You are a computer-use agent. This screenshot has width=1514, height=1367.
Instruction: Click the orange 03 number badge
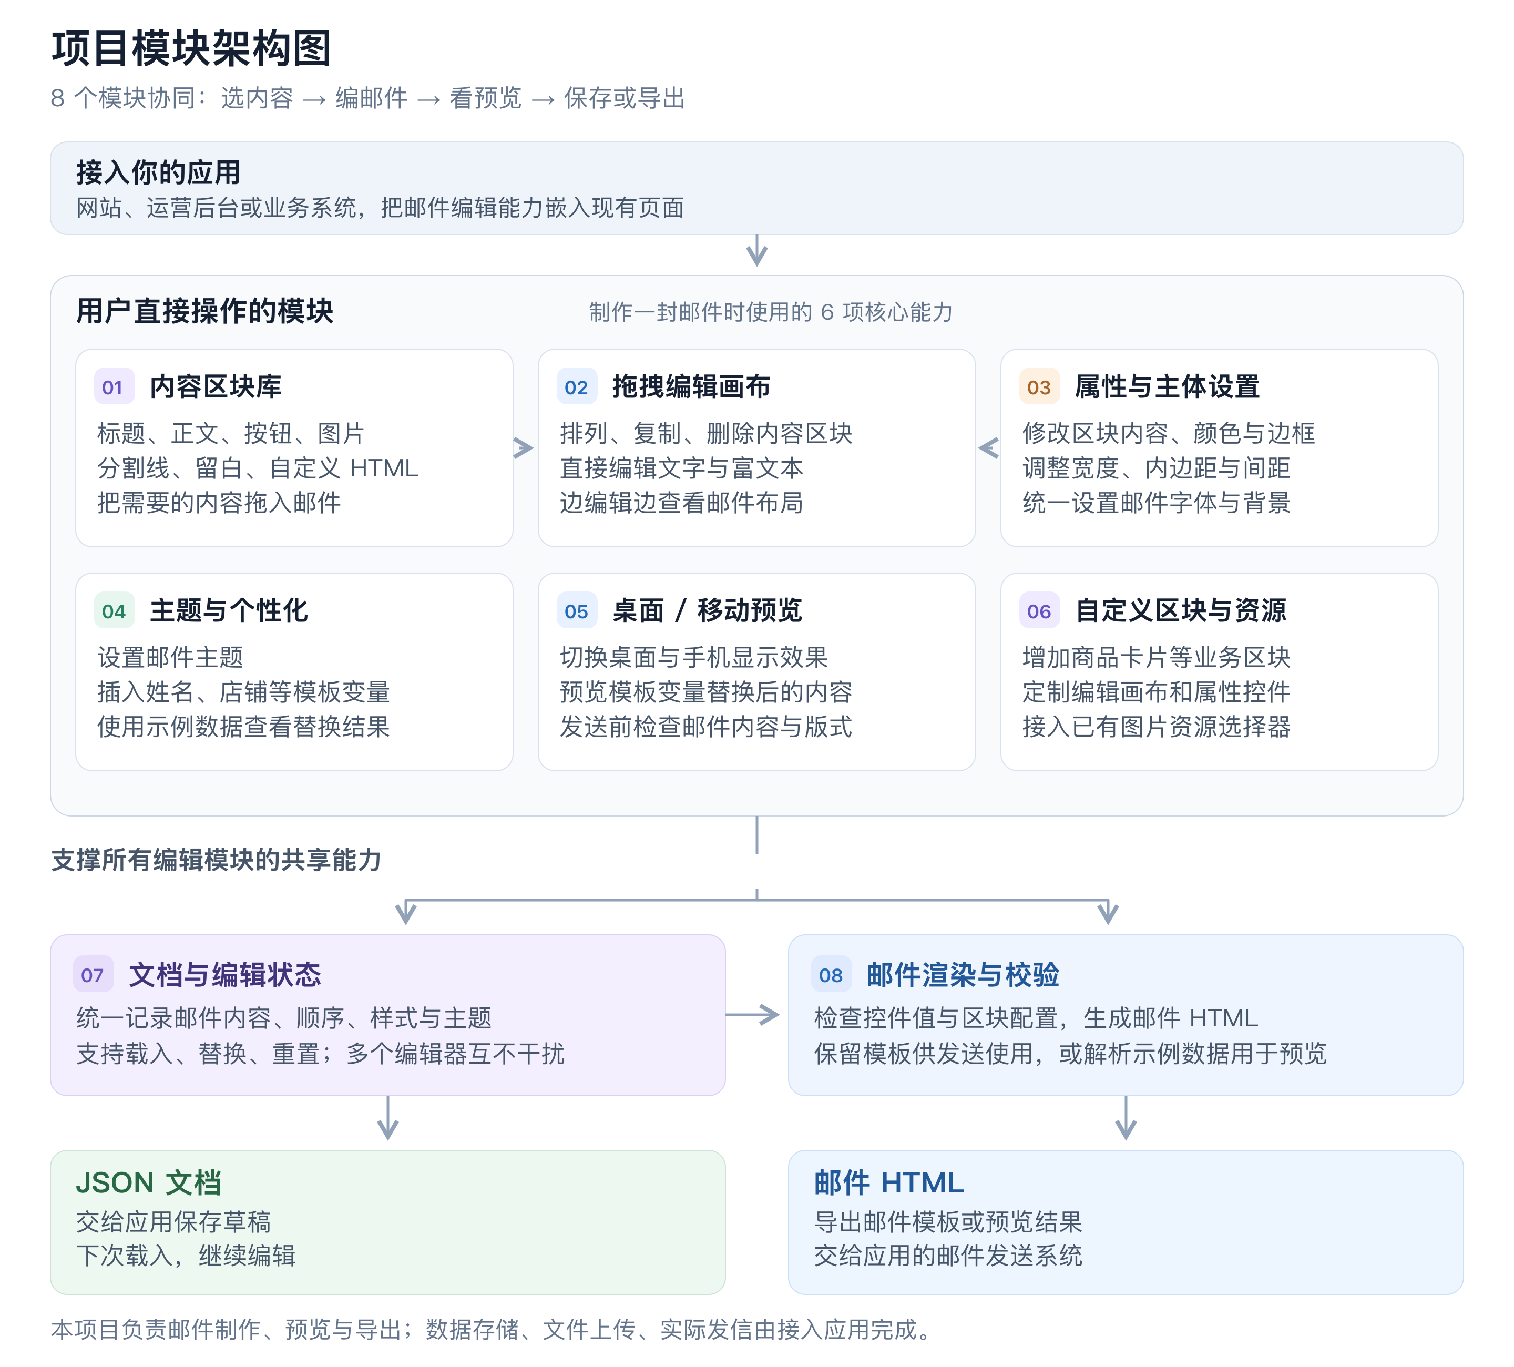point(1039,387)
